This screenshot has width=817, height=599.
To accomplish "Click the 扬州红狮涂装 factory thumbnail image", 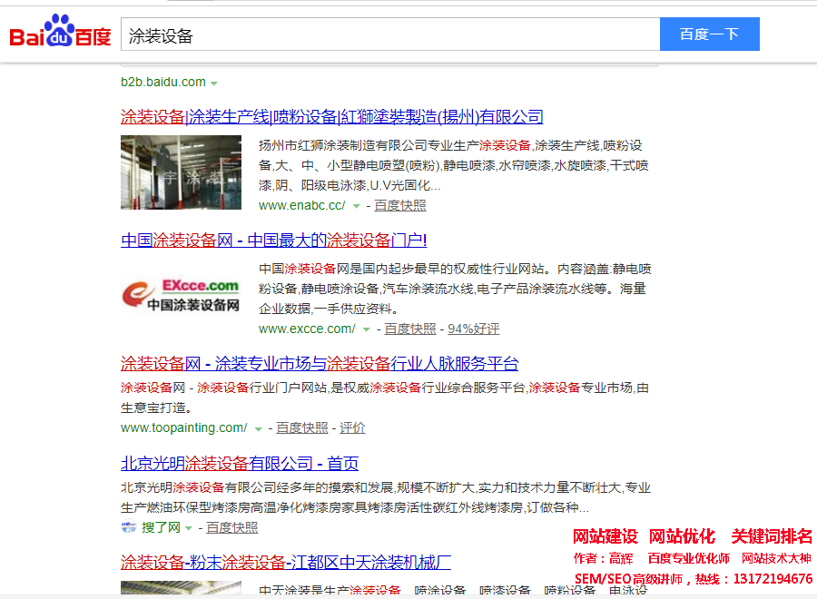I will 181,172.
